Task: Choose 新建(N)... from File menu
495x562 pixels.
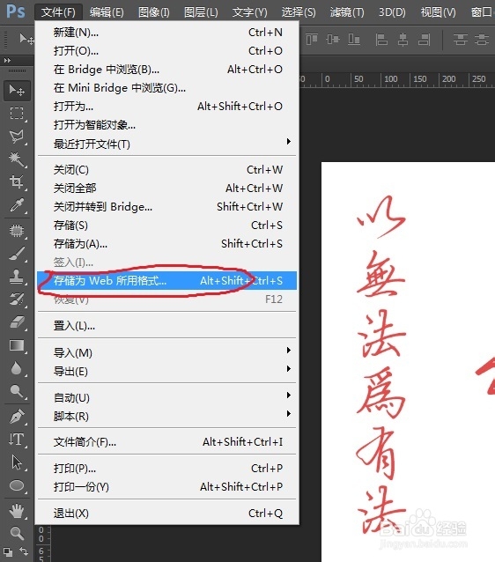Action: tap(167, 33)
